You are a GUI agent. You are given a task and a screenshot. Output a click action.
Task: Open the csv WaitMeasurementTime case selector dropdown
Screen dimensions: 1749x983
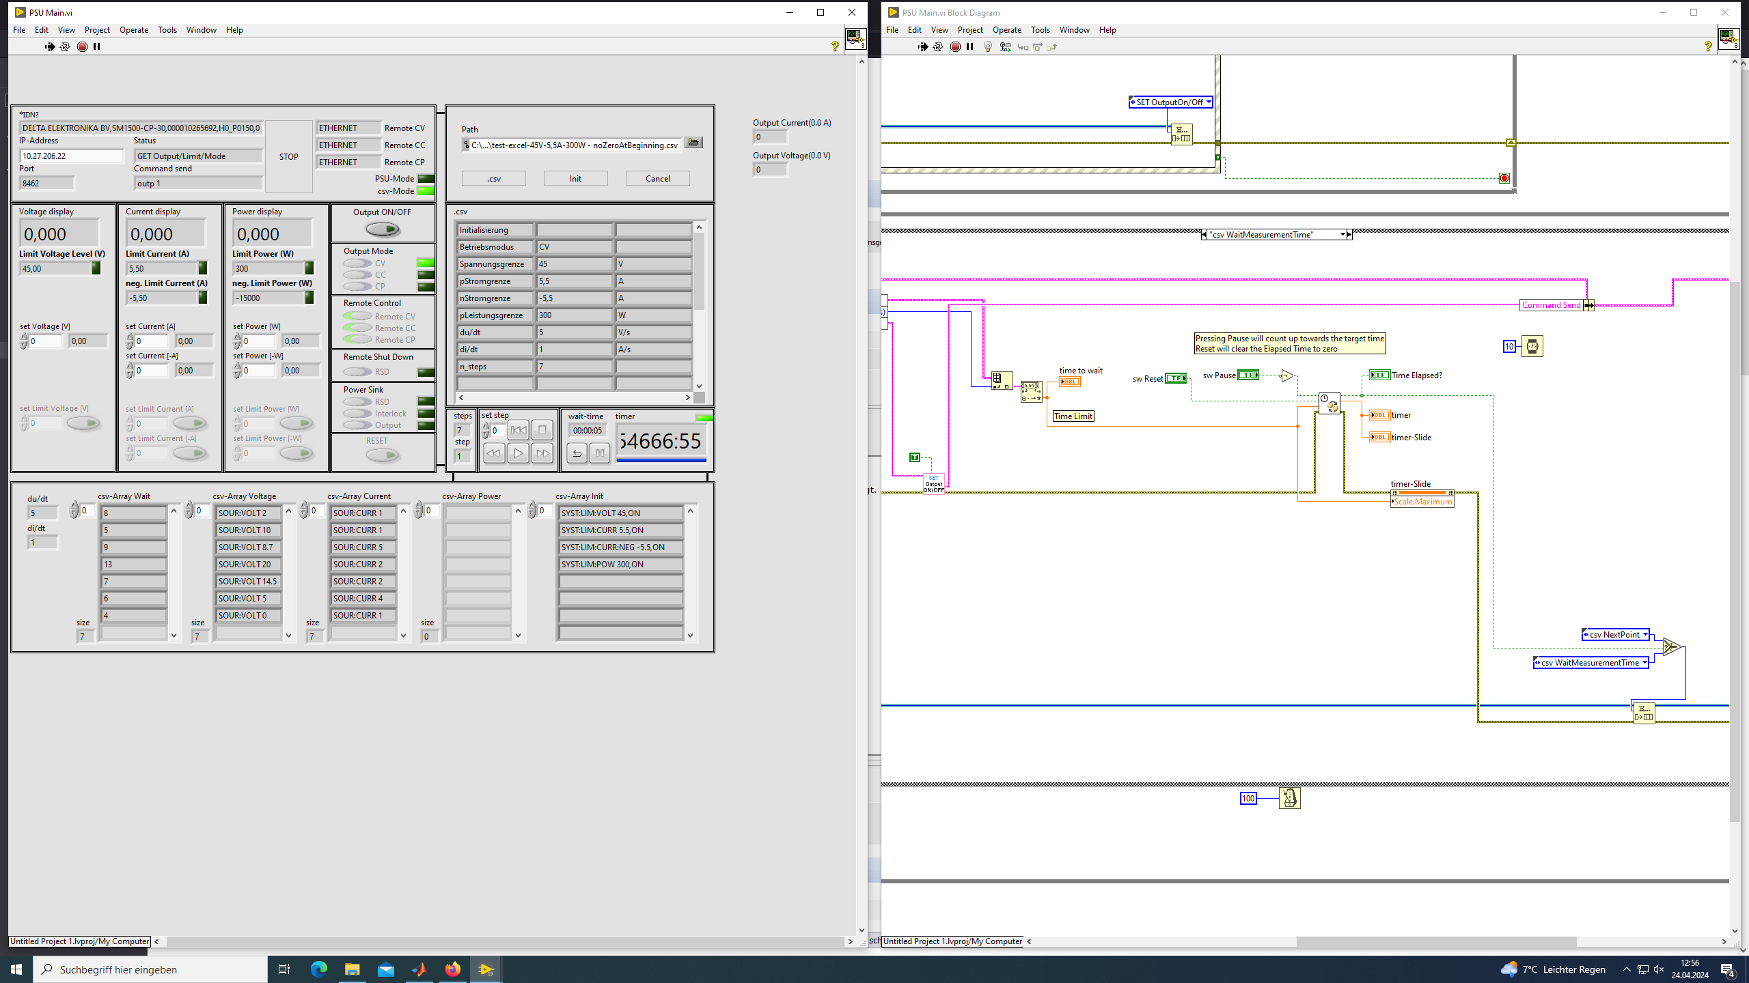point(1342,235)
